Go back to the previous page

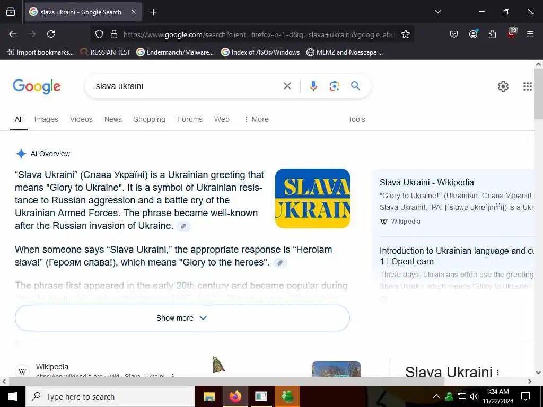tap(13, 34)
